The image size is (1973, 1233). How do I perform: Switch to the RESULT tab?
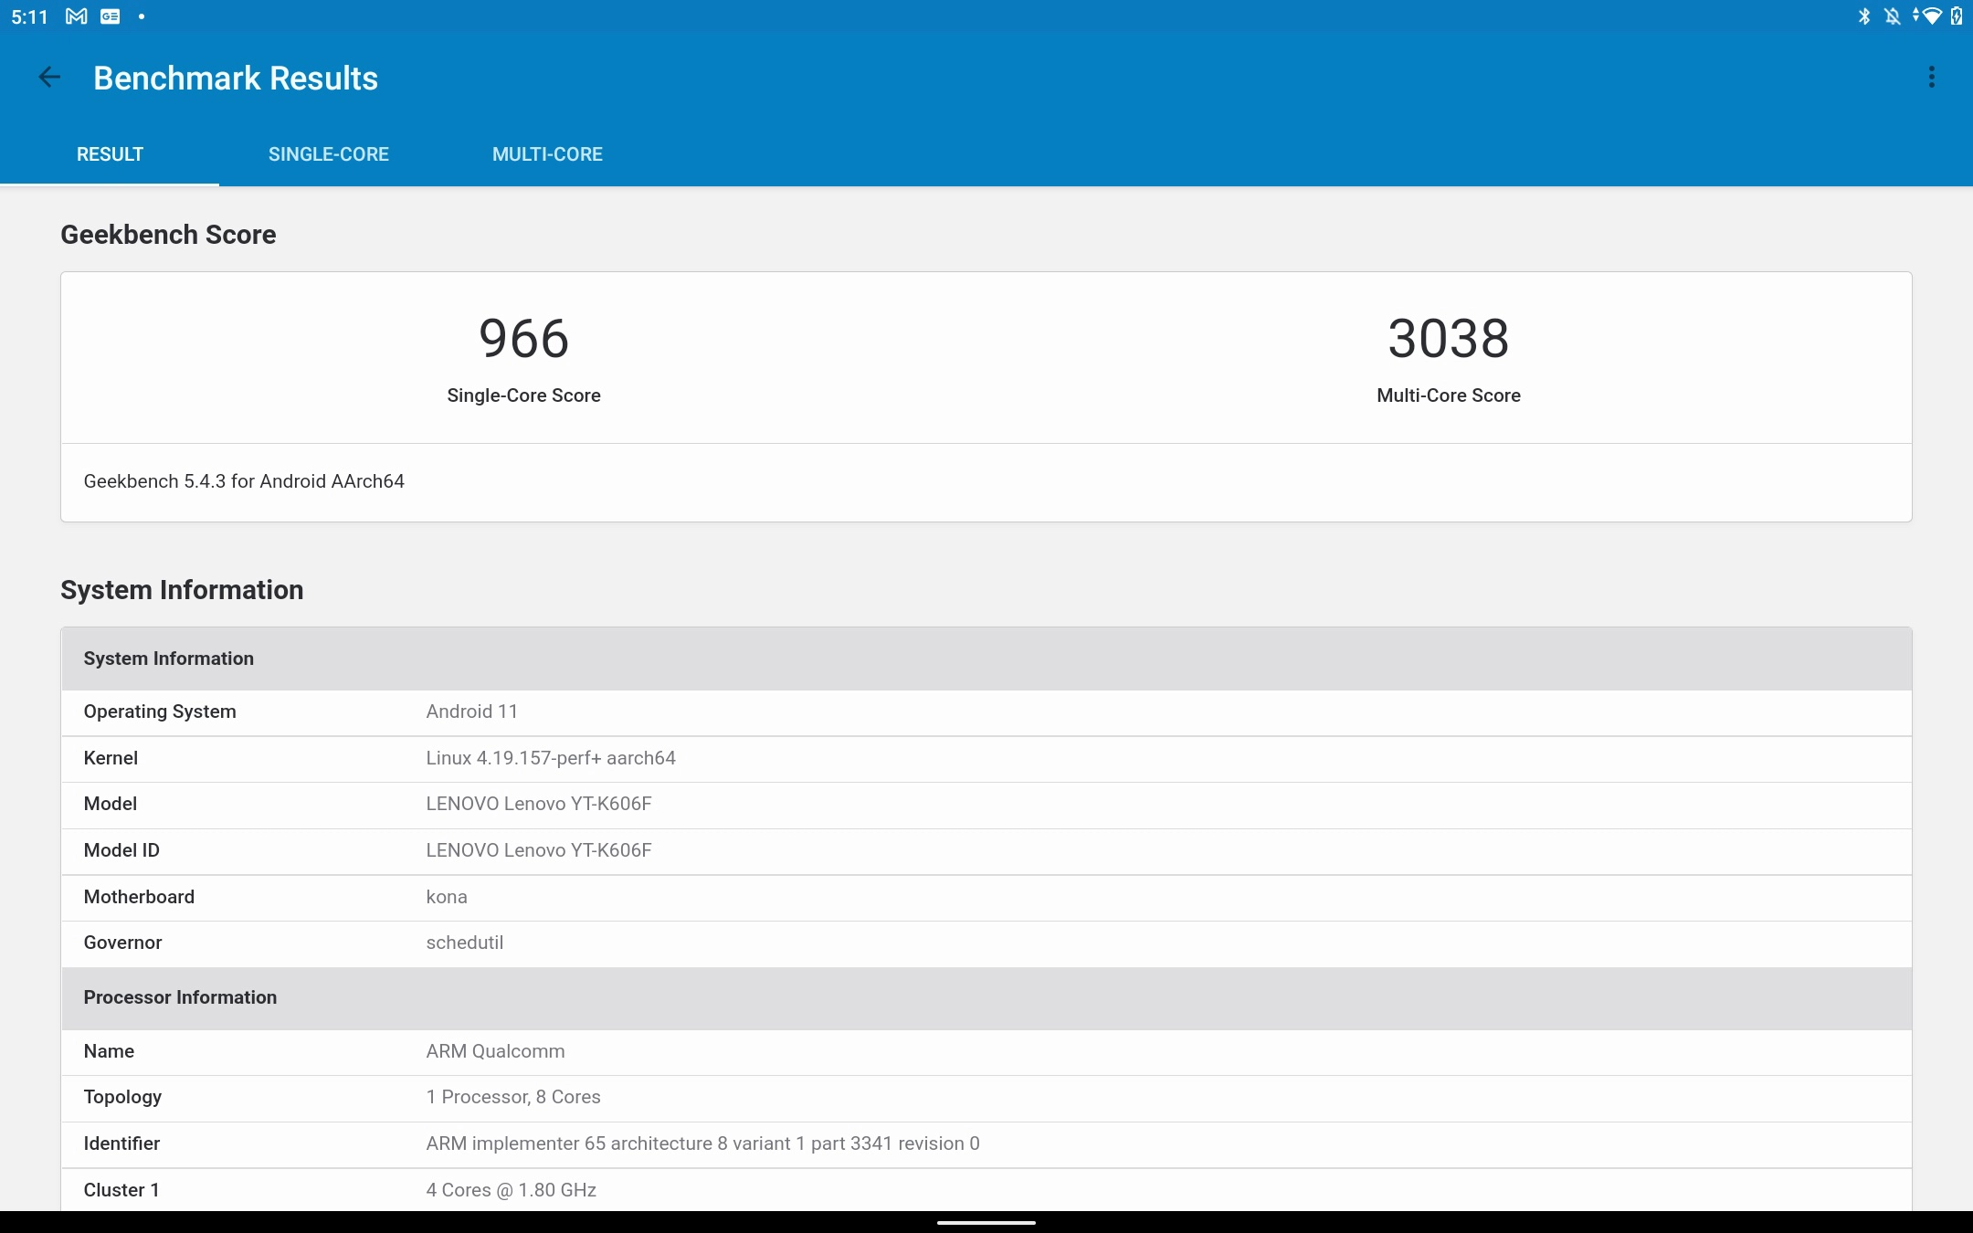click(110, 154)
